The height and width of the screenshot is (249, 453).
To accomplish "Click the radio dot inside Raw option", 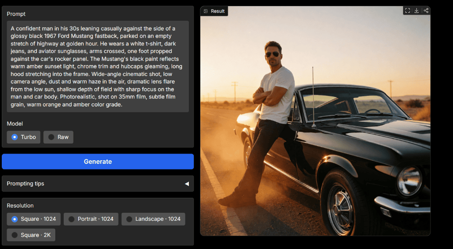I will (x=51, y=137).
